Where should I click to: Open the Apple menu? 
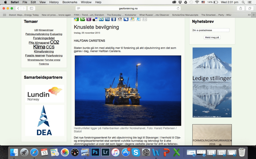tap(5, 2)
